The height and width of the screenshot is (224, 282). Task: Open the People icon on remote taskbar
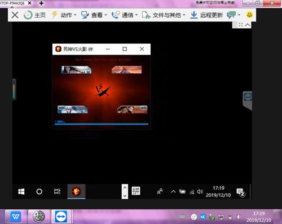point(160,191)
